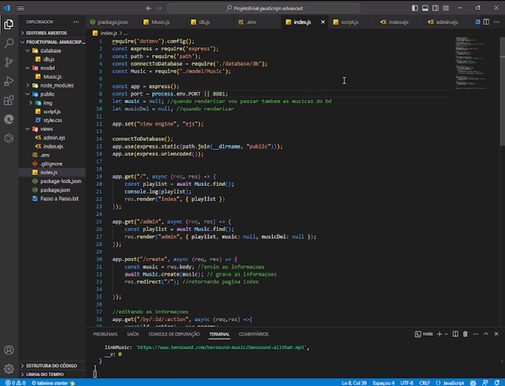This screenshot has width=505, height=386.
Task: Kill terminal with the trash icon
Action: click(x=465, y=334)
